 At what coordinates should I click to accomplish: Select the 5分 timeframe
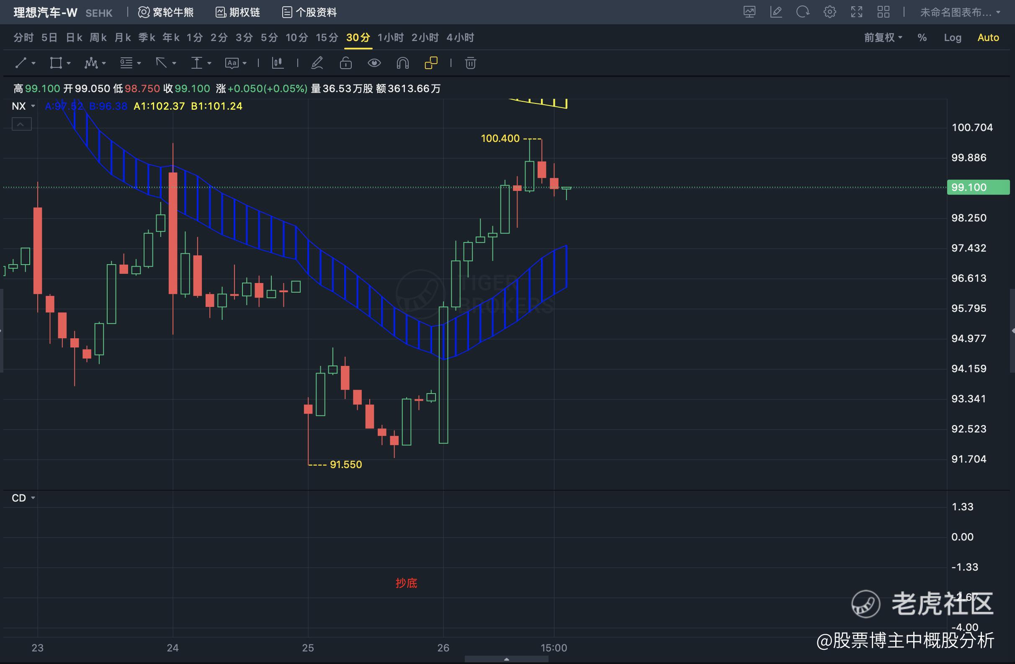pos(270,38)
